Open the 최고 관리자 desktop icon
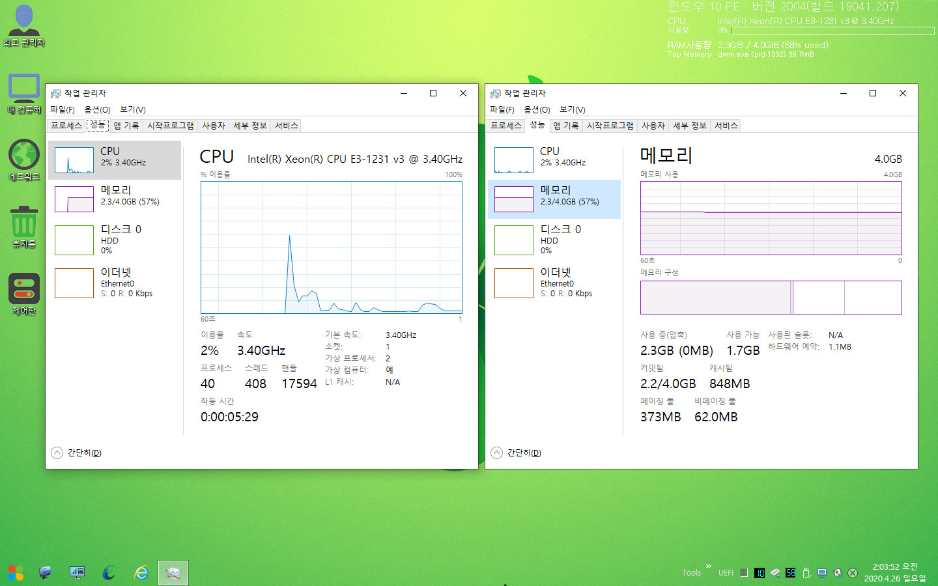This screenshot has width=938, height=586. click(24, 25)
